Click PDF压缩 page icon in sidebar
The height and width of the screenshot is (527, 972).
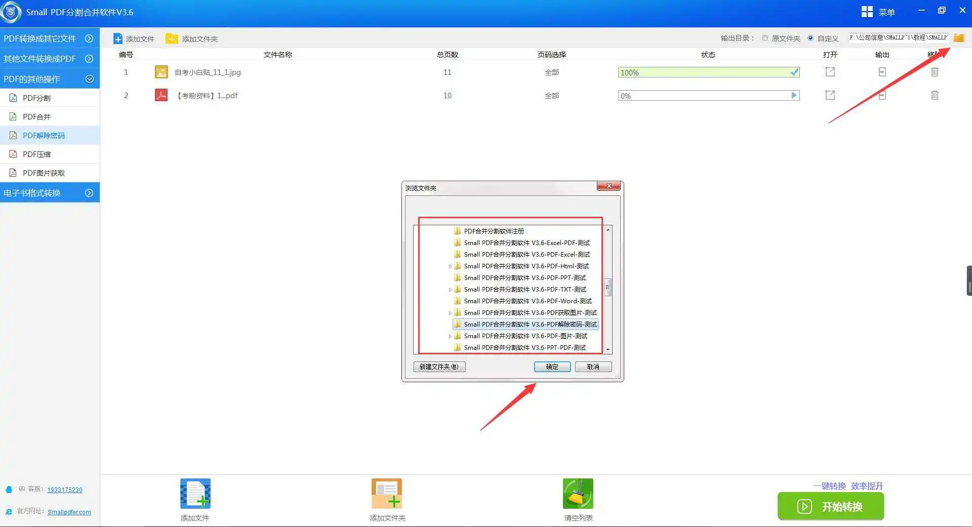pos(13,154)
